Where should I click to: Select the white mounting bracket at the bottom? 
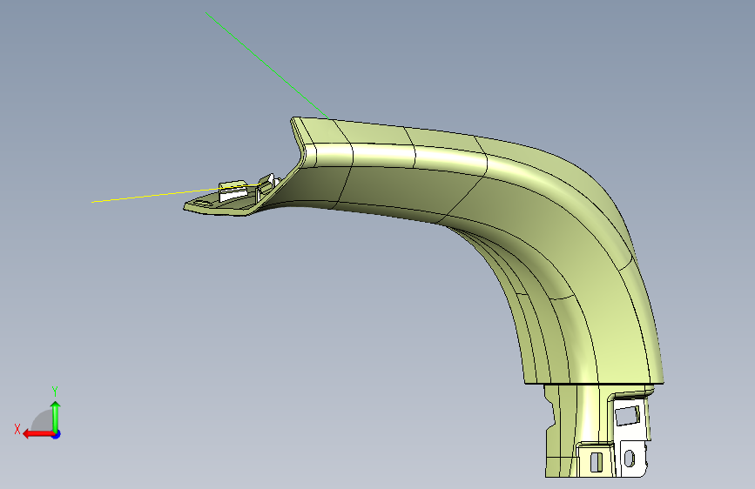(630, 436)
